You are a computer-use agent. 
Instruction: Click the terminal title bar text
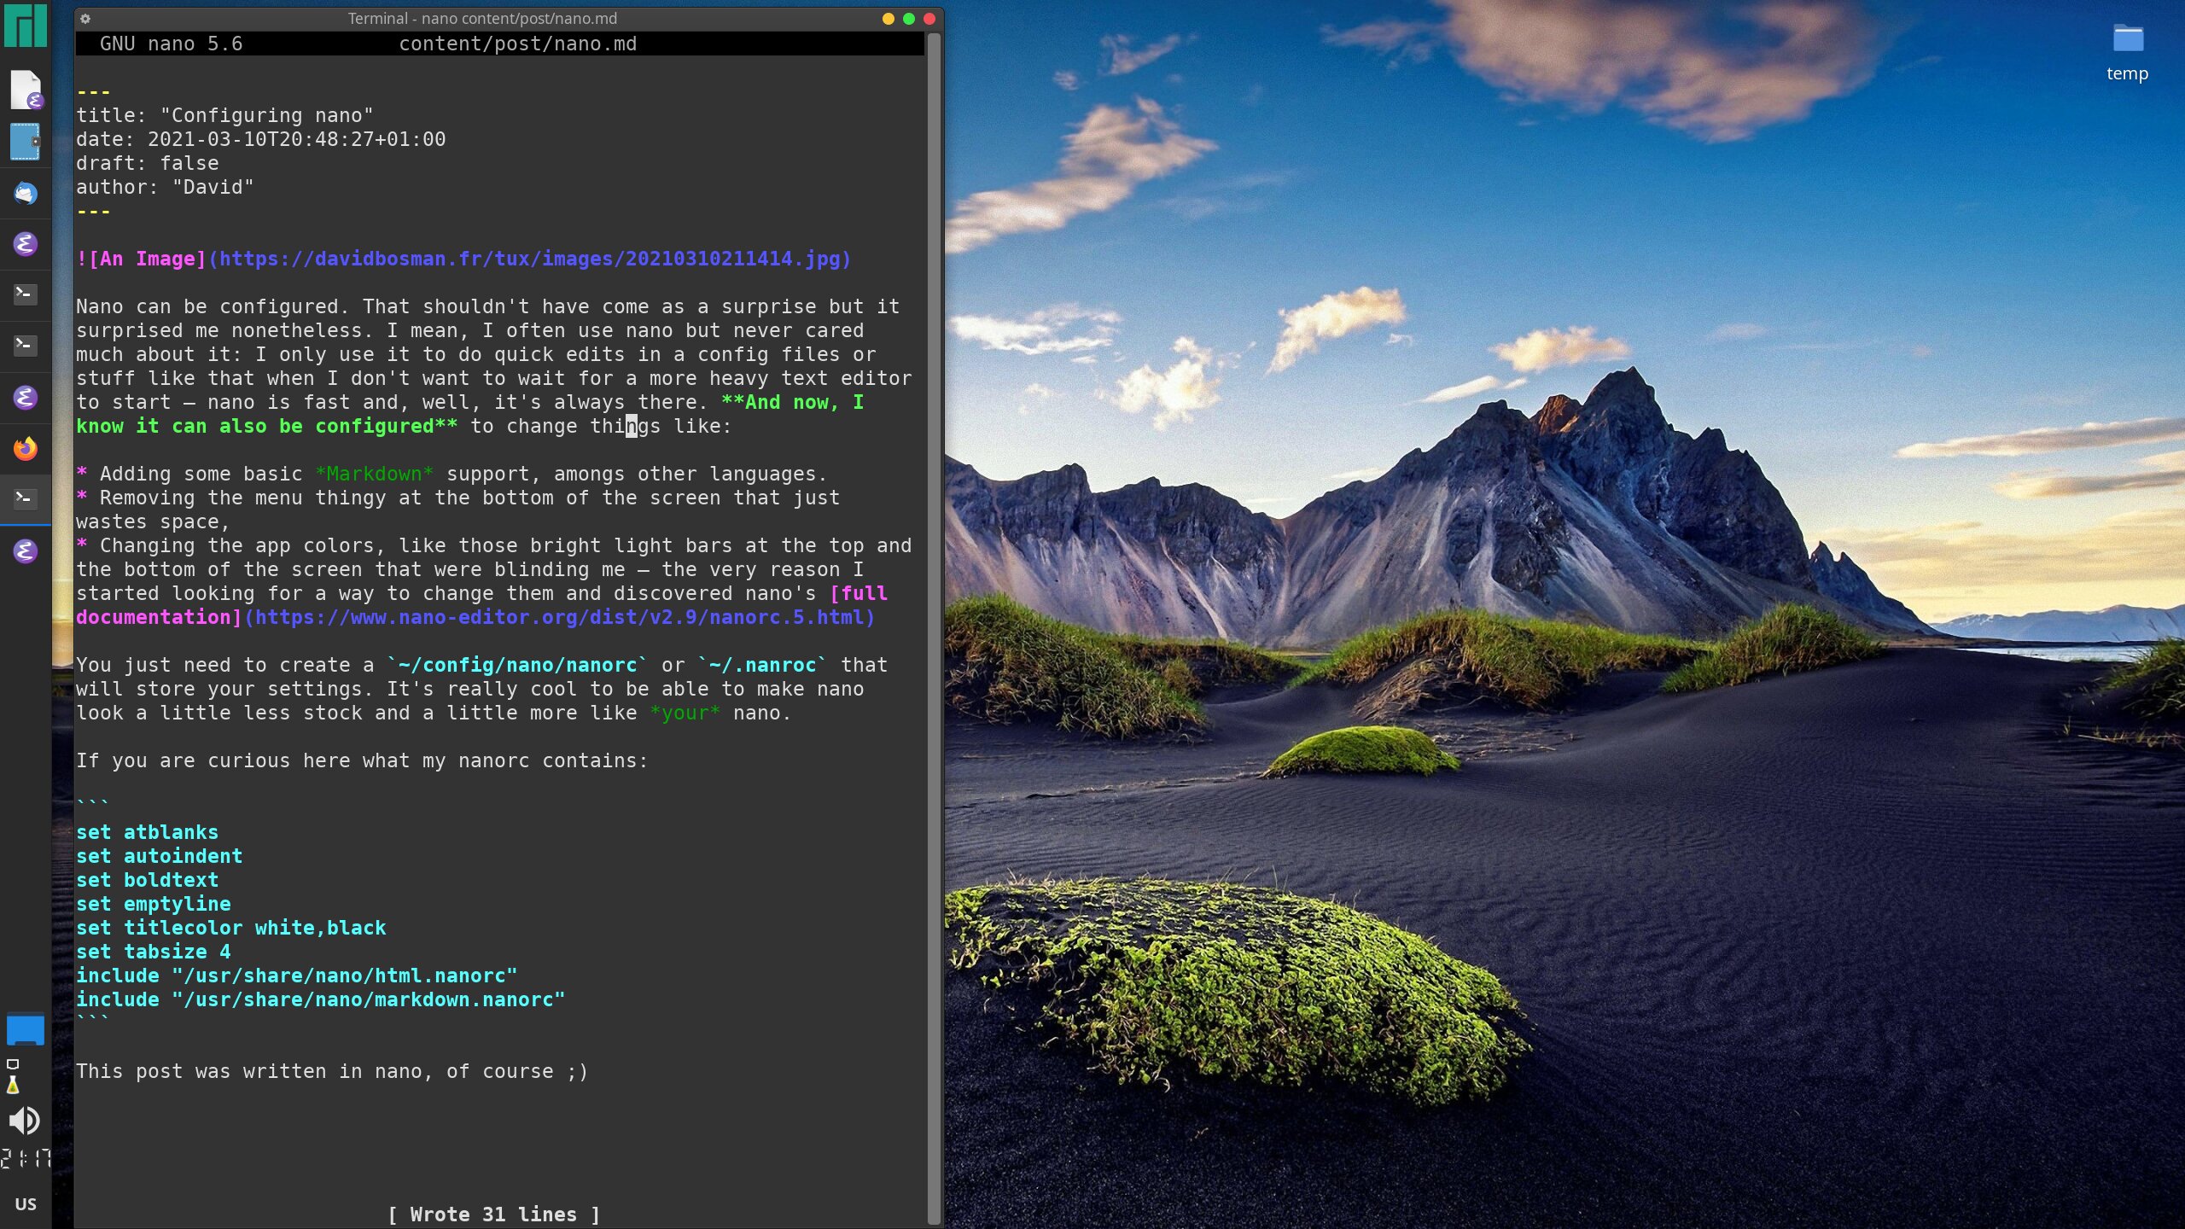click(x=482, y=18)
